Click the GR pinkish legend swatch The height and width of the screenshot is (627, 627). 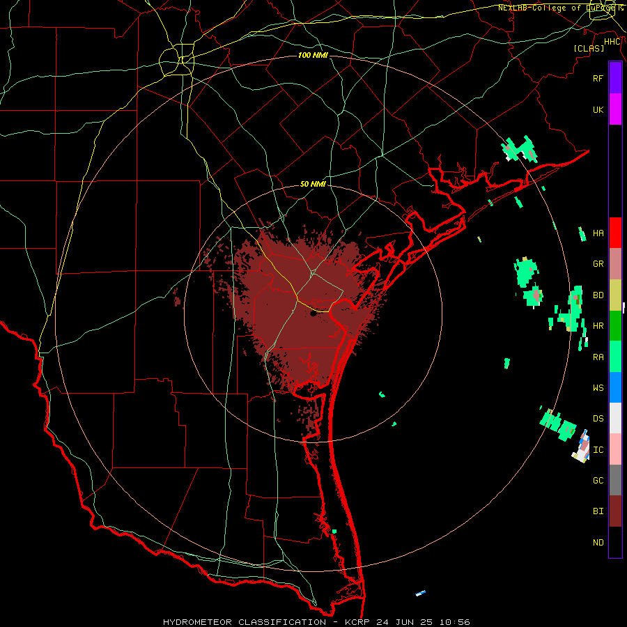615,264
